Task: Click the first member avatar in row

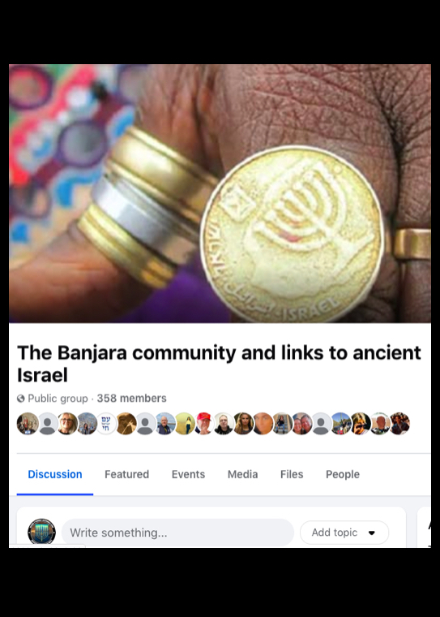Action: 28,424
